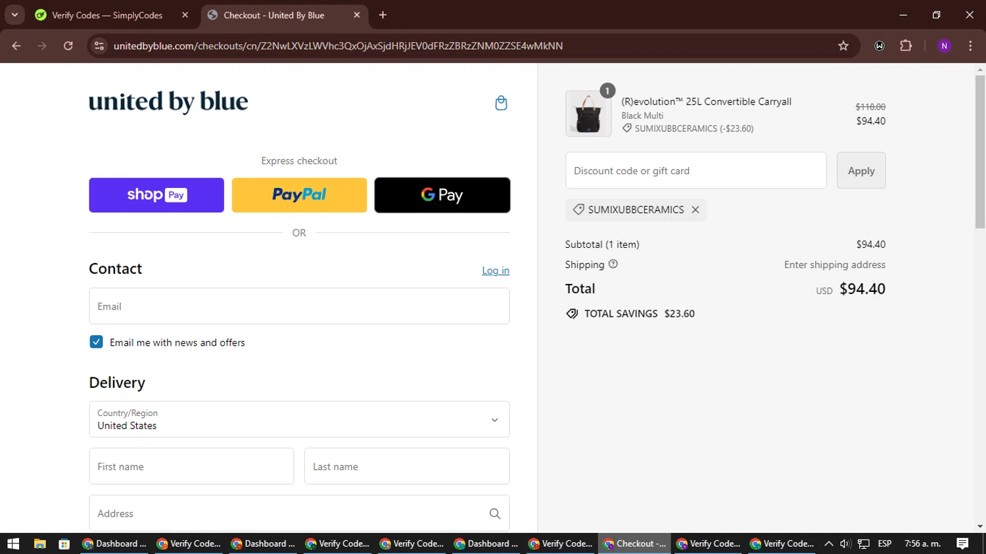Open the Windows Start menu

[x=13, y=543]
